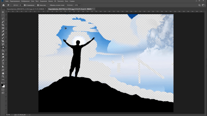
Task: Select the Move tool
Action: coord(3,12)
